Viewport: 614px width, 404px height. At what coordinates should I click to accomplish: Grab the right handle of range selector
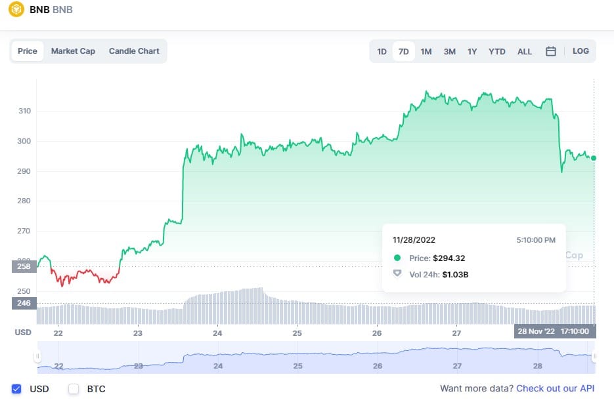pyautogui.click(x=594, y=356)
